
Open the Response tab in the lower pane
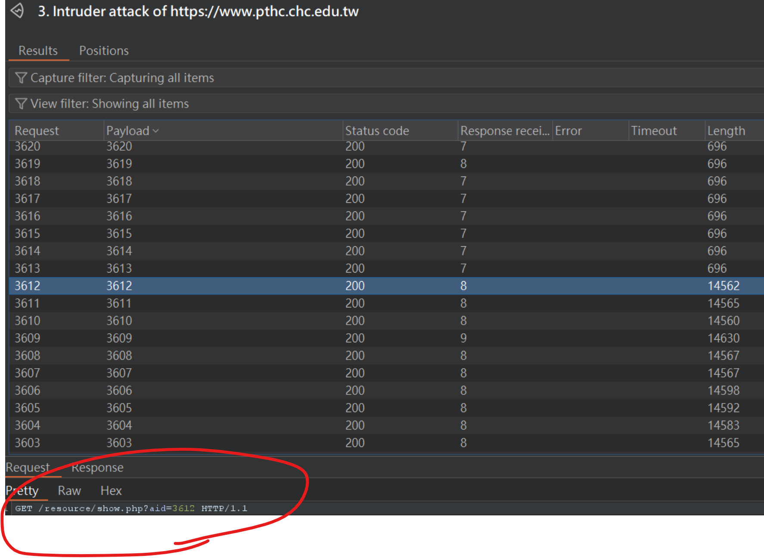tap(97, 467)
